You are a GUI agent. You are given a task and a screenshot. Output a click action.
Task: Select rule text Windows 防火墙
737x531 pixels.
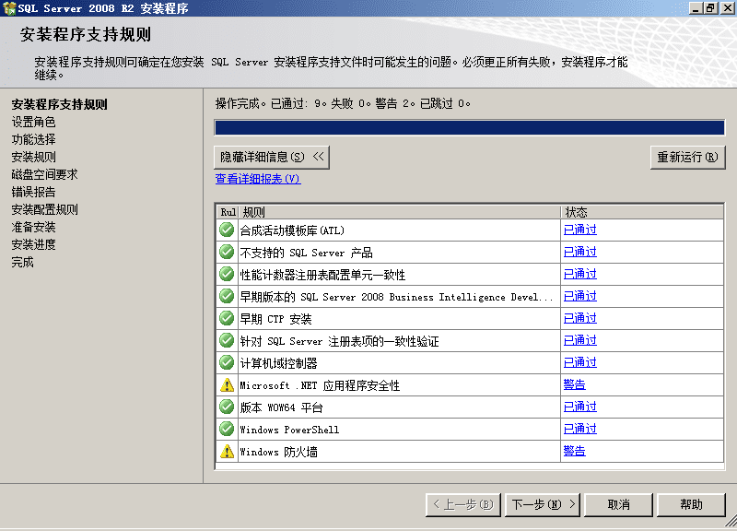coord(278,452)
